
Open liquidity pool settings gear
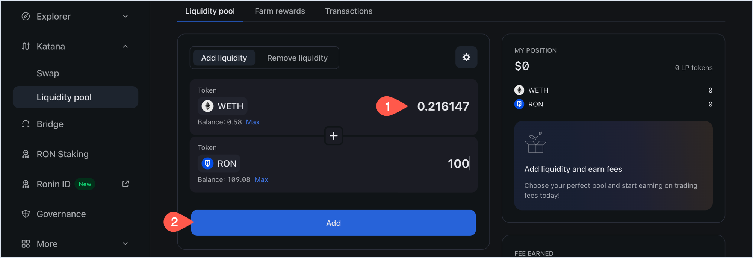466,57
